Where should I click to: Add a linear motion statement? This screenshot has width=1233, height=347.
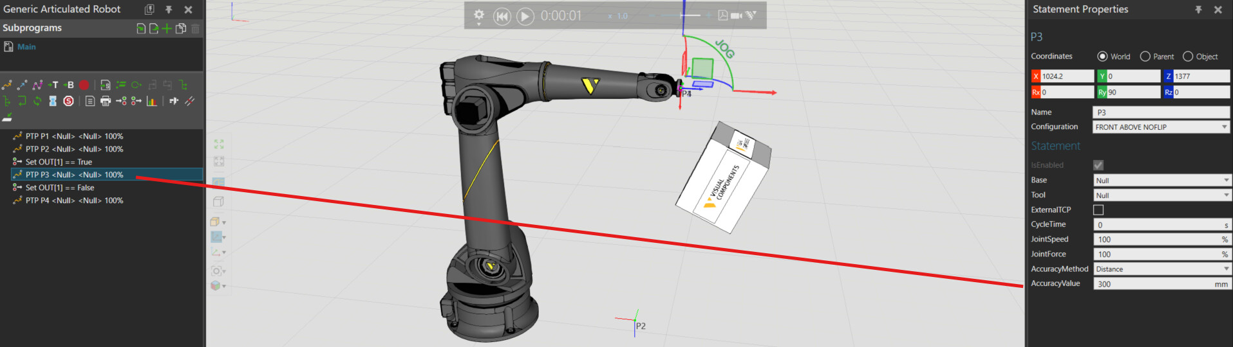(x=23, y=85)
